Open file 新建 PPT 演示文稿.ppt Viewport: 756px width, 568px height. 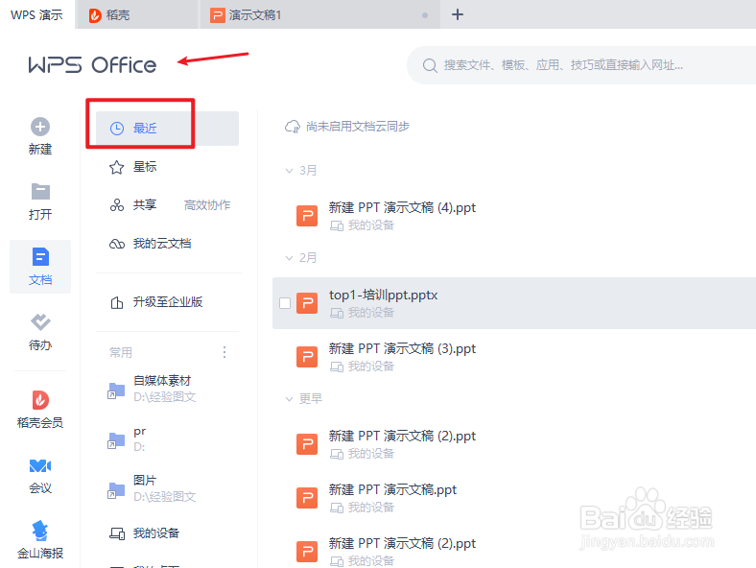[392, 490]
